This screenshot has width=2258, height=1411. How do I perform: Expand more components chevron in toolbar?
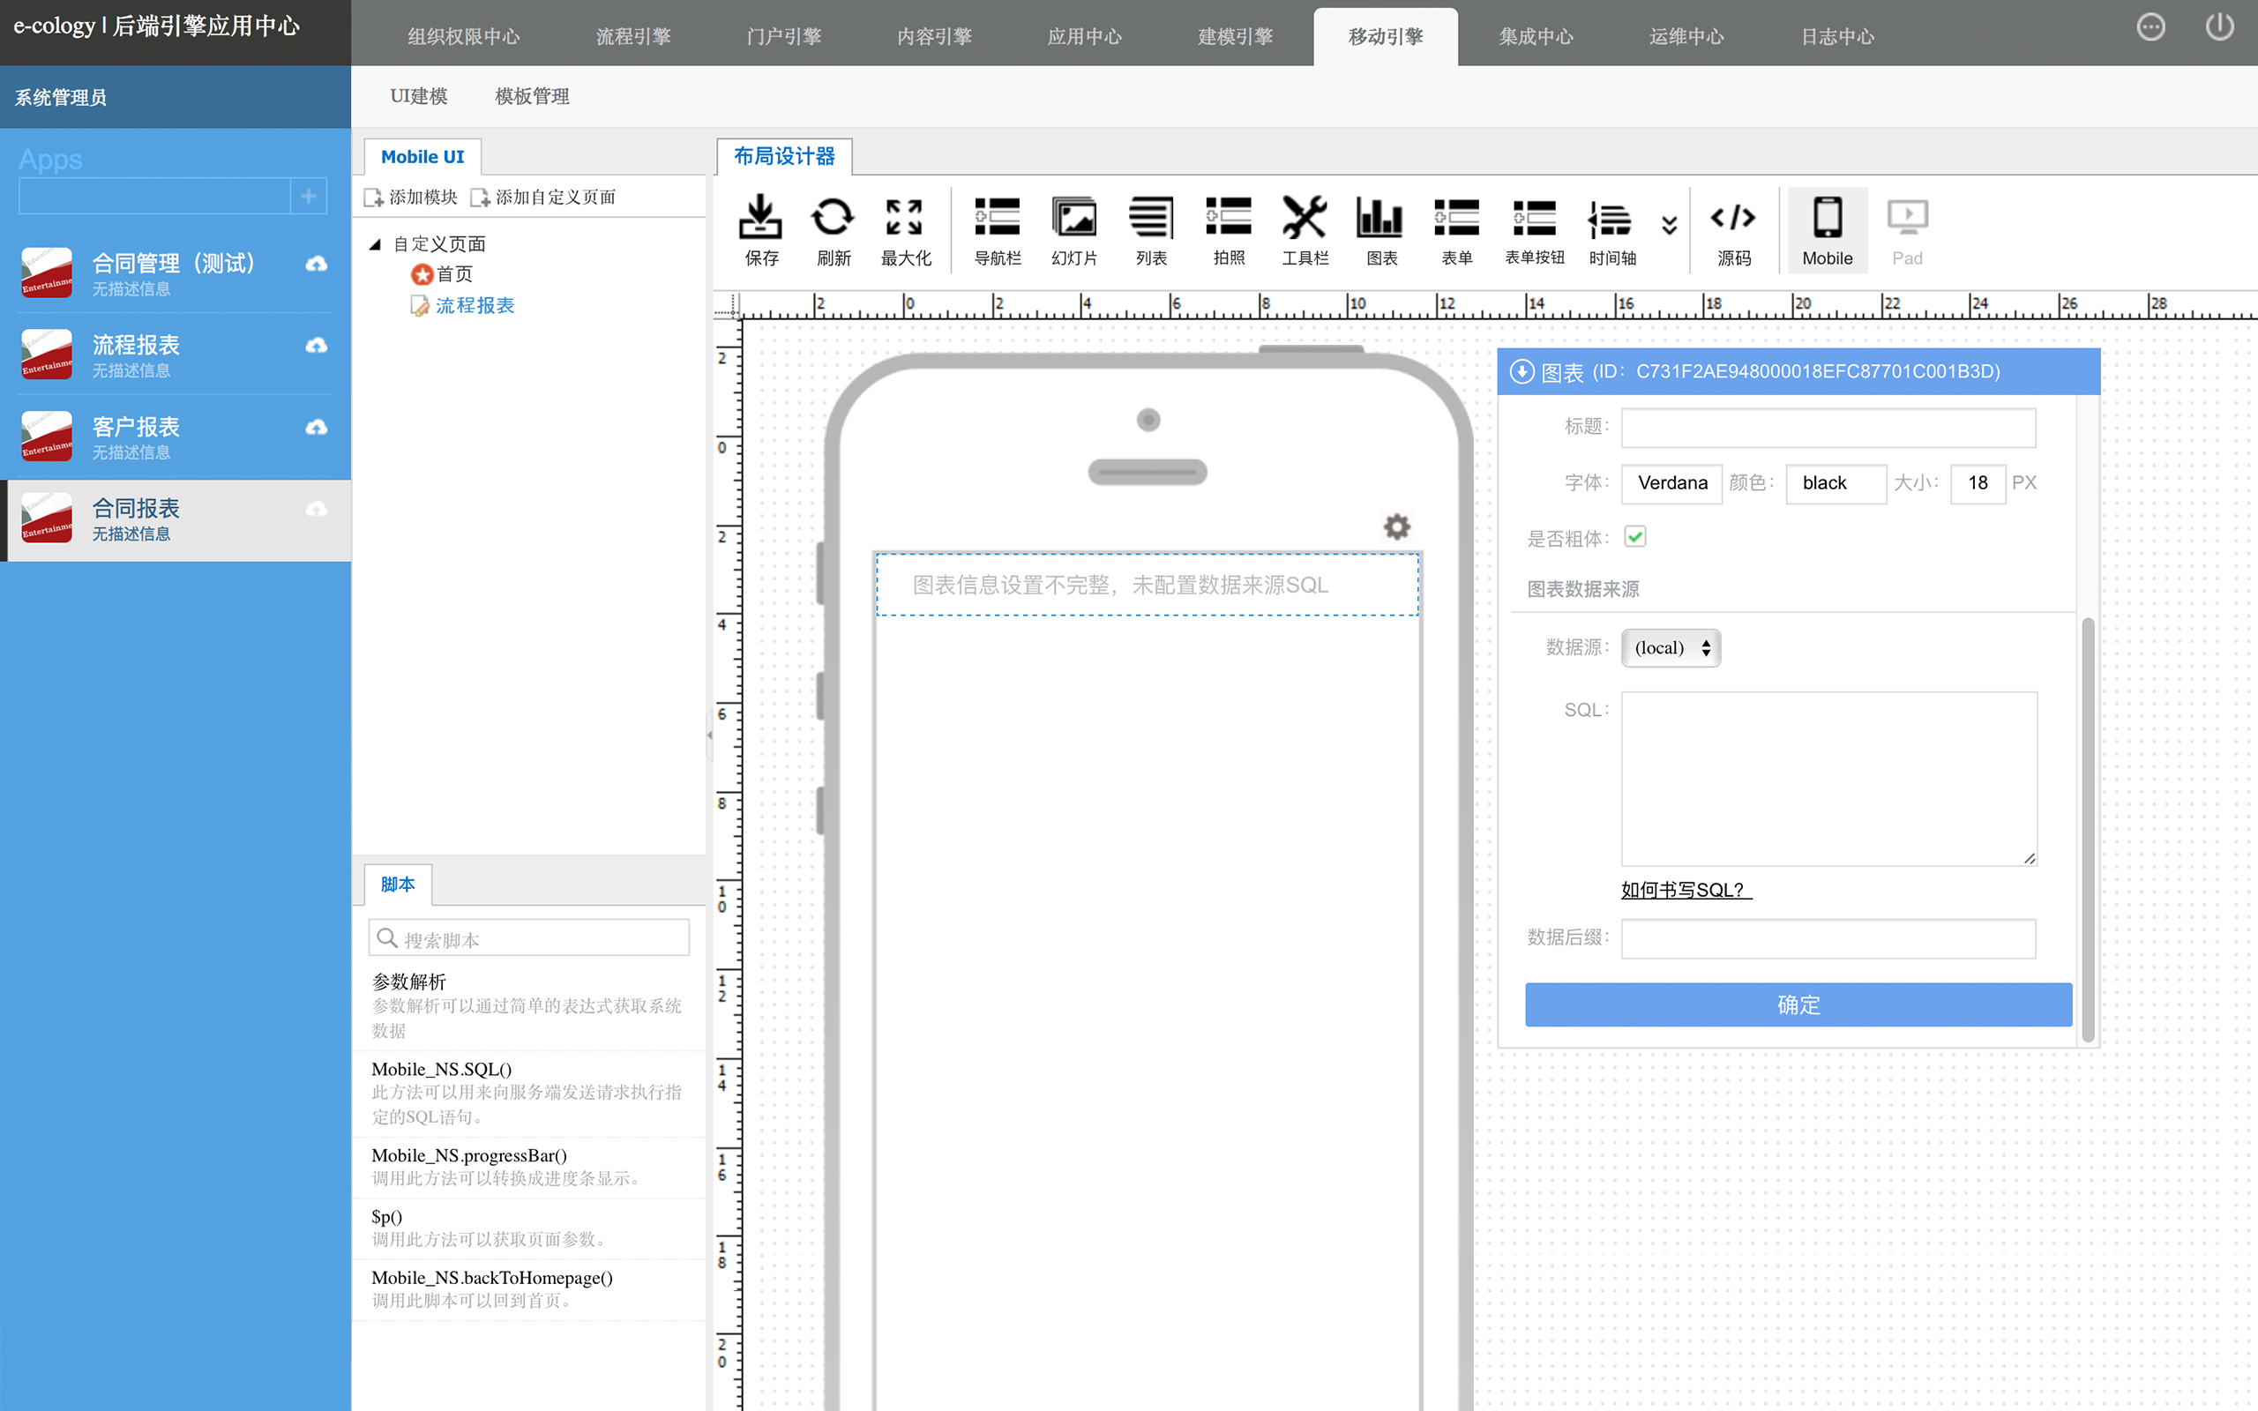(x=1669, y=225)
